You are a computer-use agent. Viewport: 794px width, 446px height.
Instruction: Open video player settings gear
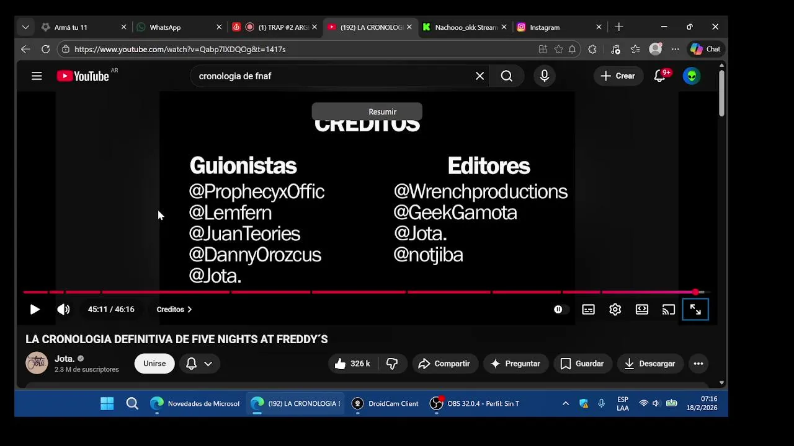click(x=615, y=309)
